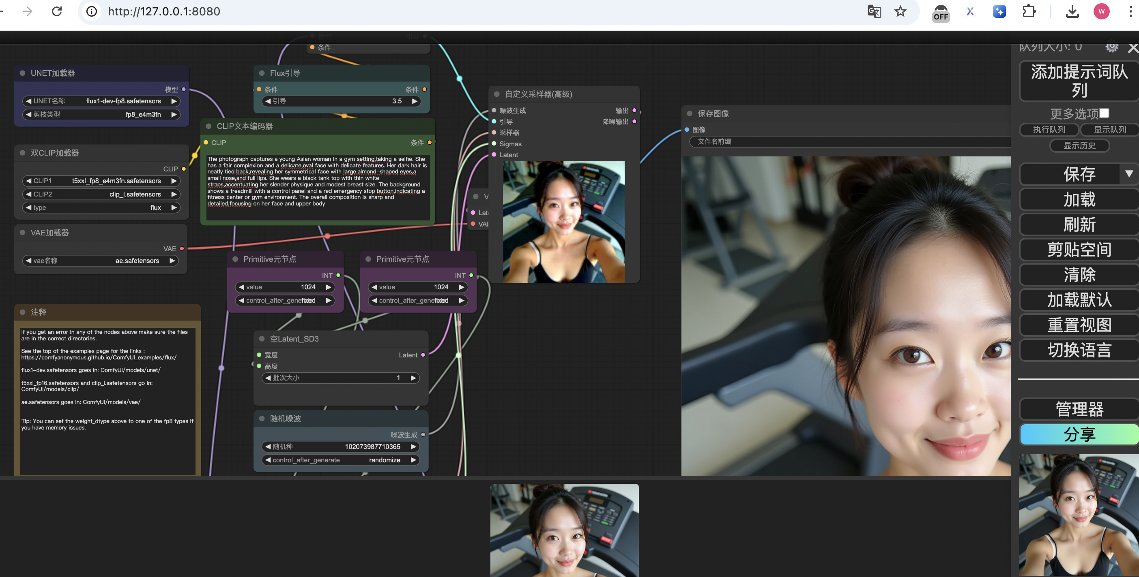1139x577 pixels.
Task: Click the Latent output slot on 空Latent_SD3
Action: [423, 355]
